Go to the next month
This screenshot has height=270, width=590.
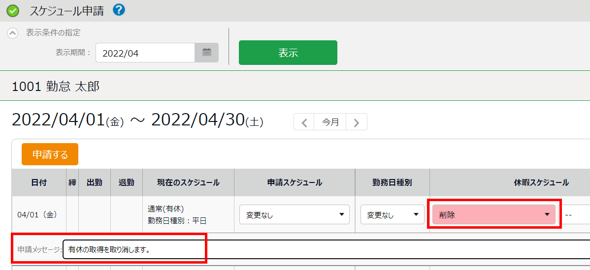(x=357, y=122)
